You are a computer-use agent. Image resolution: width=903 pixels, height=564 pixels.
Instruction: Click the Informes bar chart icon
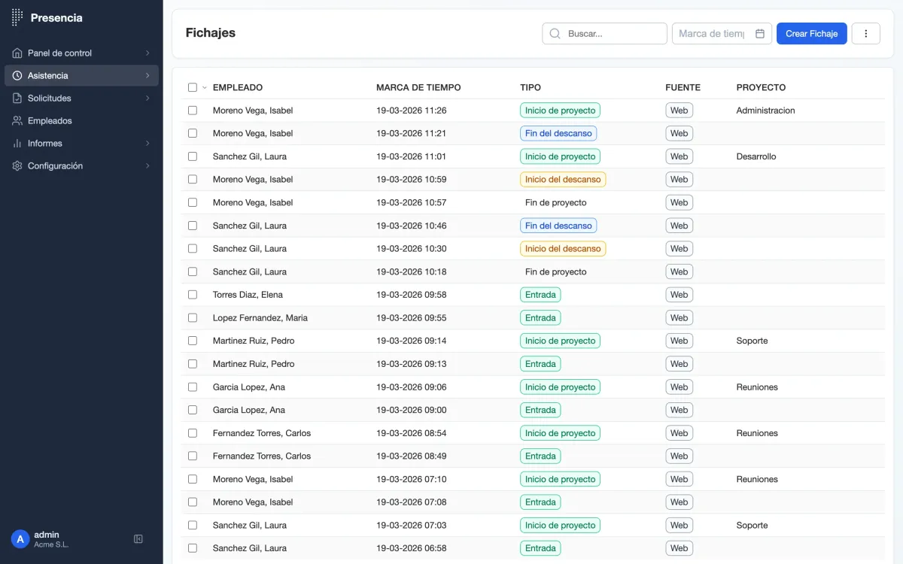point(17,144)
